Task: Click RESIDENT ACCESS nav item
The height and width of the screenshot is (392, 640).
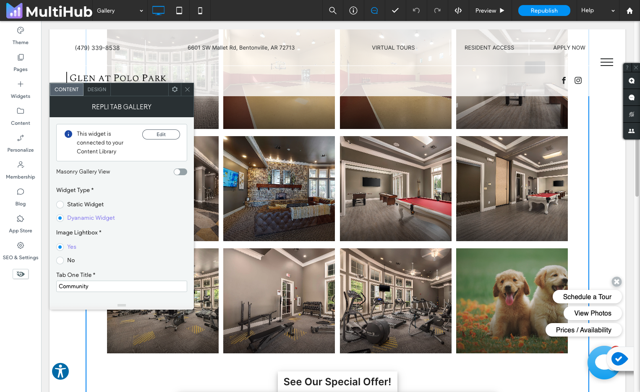Action: [x=489, y=48]
